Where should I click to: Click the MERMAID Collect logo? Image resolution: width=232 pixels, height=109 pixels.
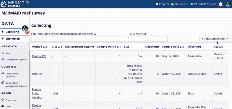[x=15, y=4]
